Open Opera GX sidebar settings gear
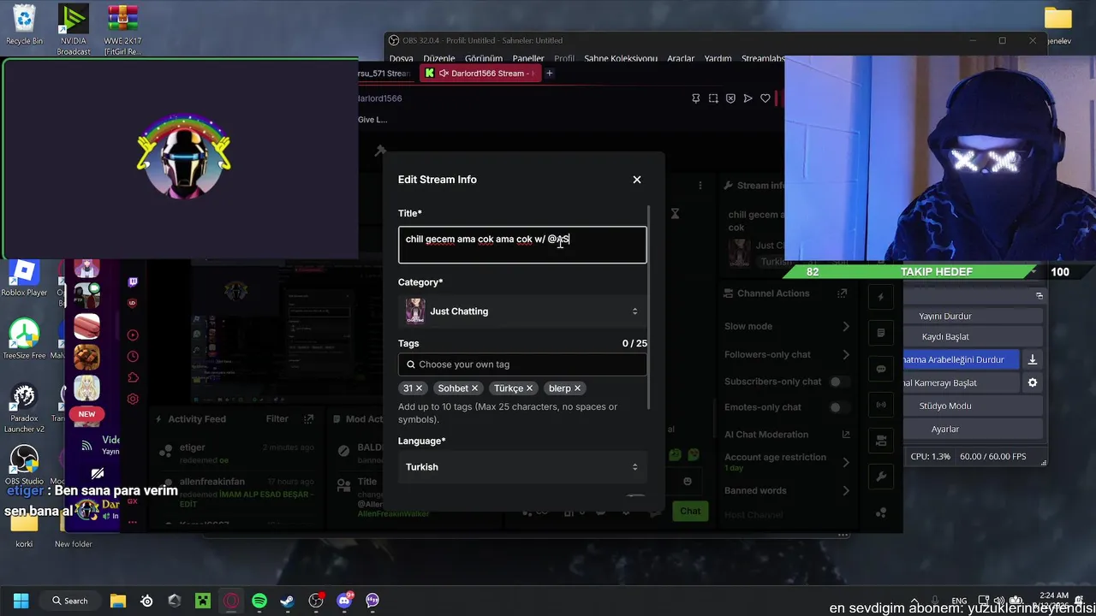The width and height of the screenshot is (1096, 616). coord(133,399)
